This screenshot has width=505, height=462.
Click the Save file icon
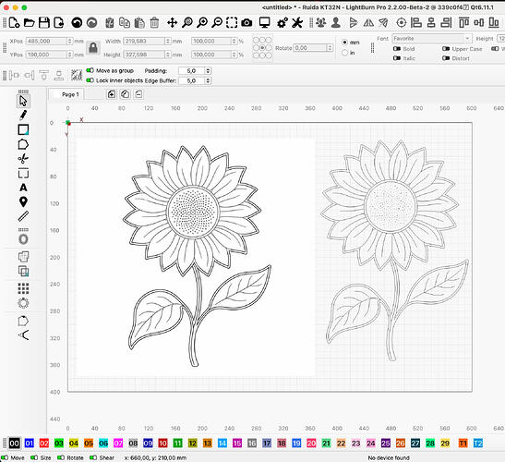pos(43,22)
